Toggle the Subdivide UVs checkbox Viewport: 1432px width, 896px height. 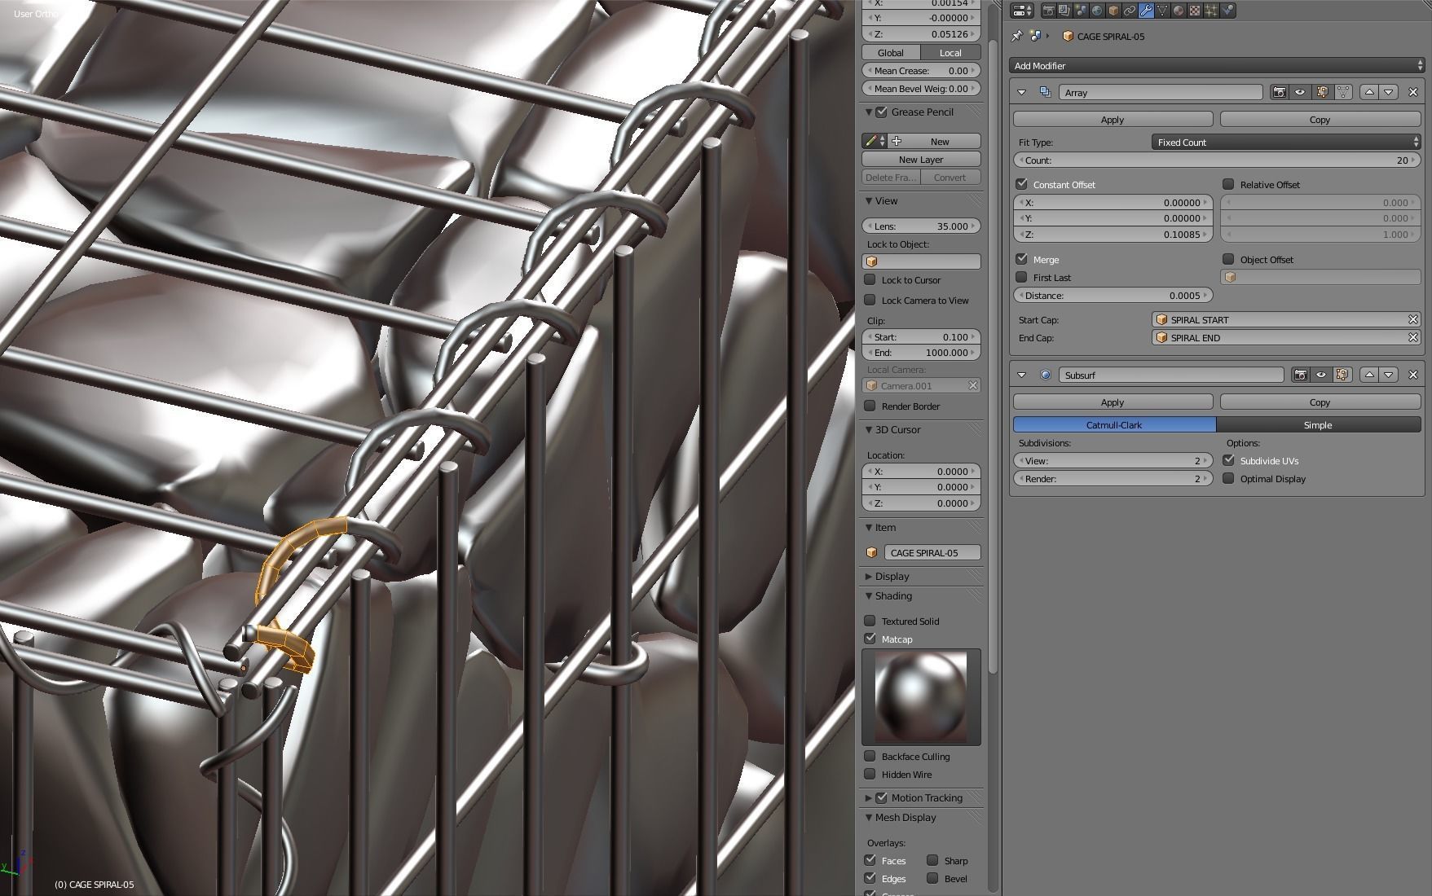click(x=1228, y=460)
